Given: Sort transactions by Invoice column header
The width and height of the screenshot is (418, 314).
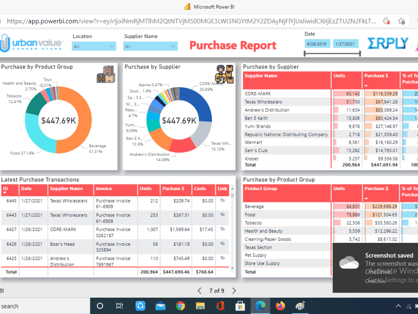Looking at the screenshot, I should [x=116, y=190].
